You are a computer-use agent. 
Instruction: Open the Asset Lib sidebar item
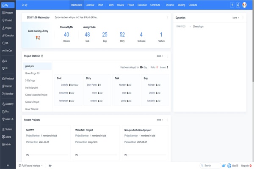pyautogui.click(x=8, y=119)
